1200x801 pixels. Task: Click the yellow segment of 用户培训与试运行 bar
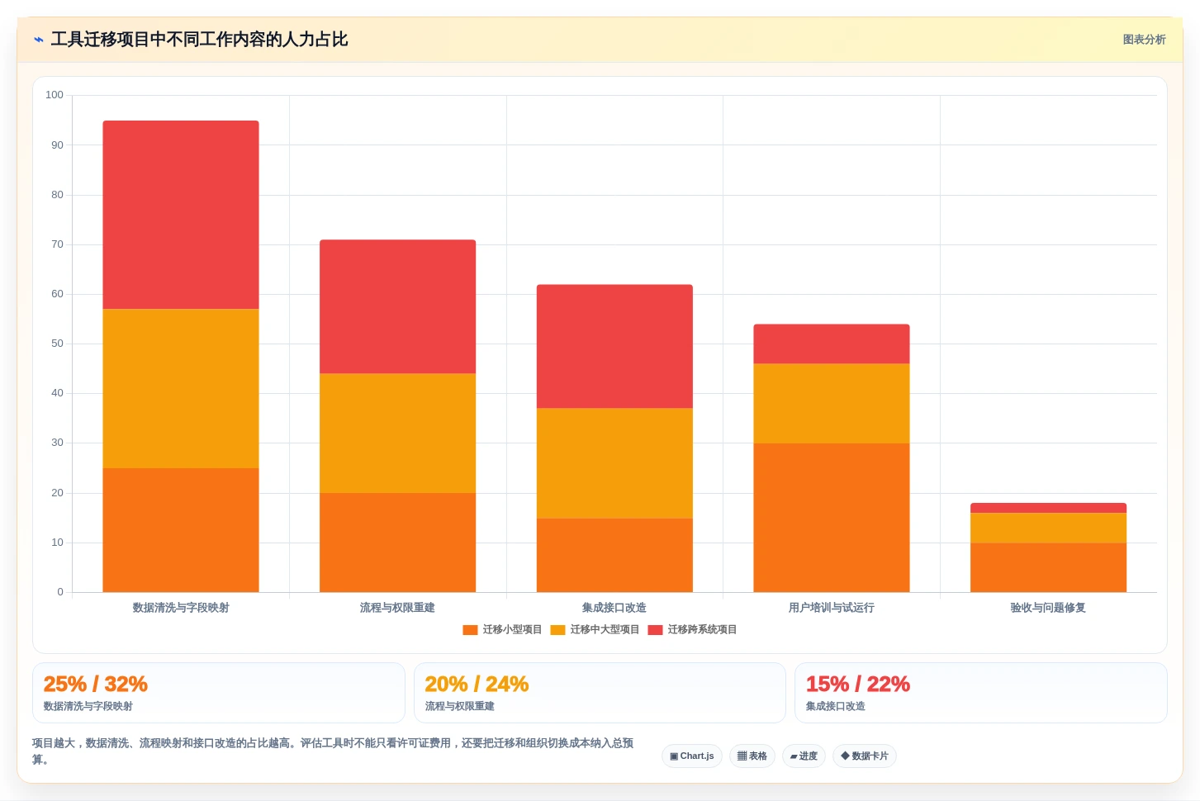832,403
